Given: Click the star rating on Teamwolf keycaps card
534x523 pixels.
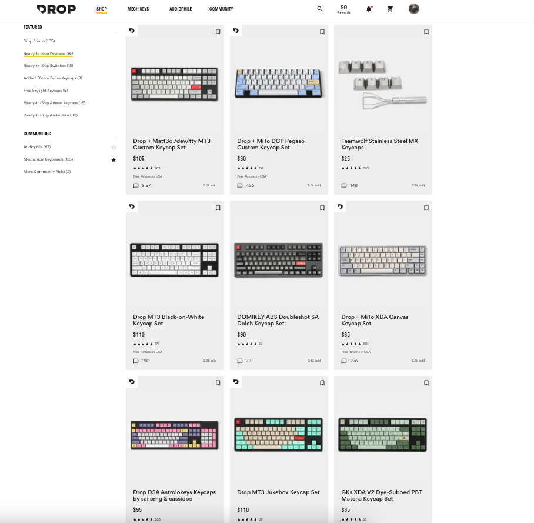Looking at the screenshot, I should 351,168.
